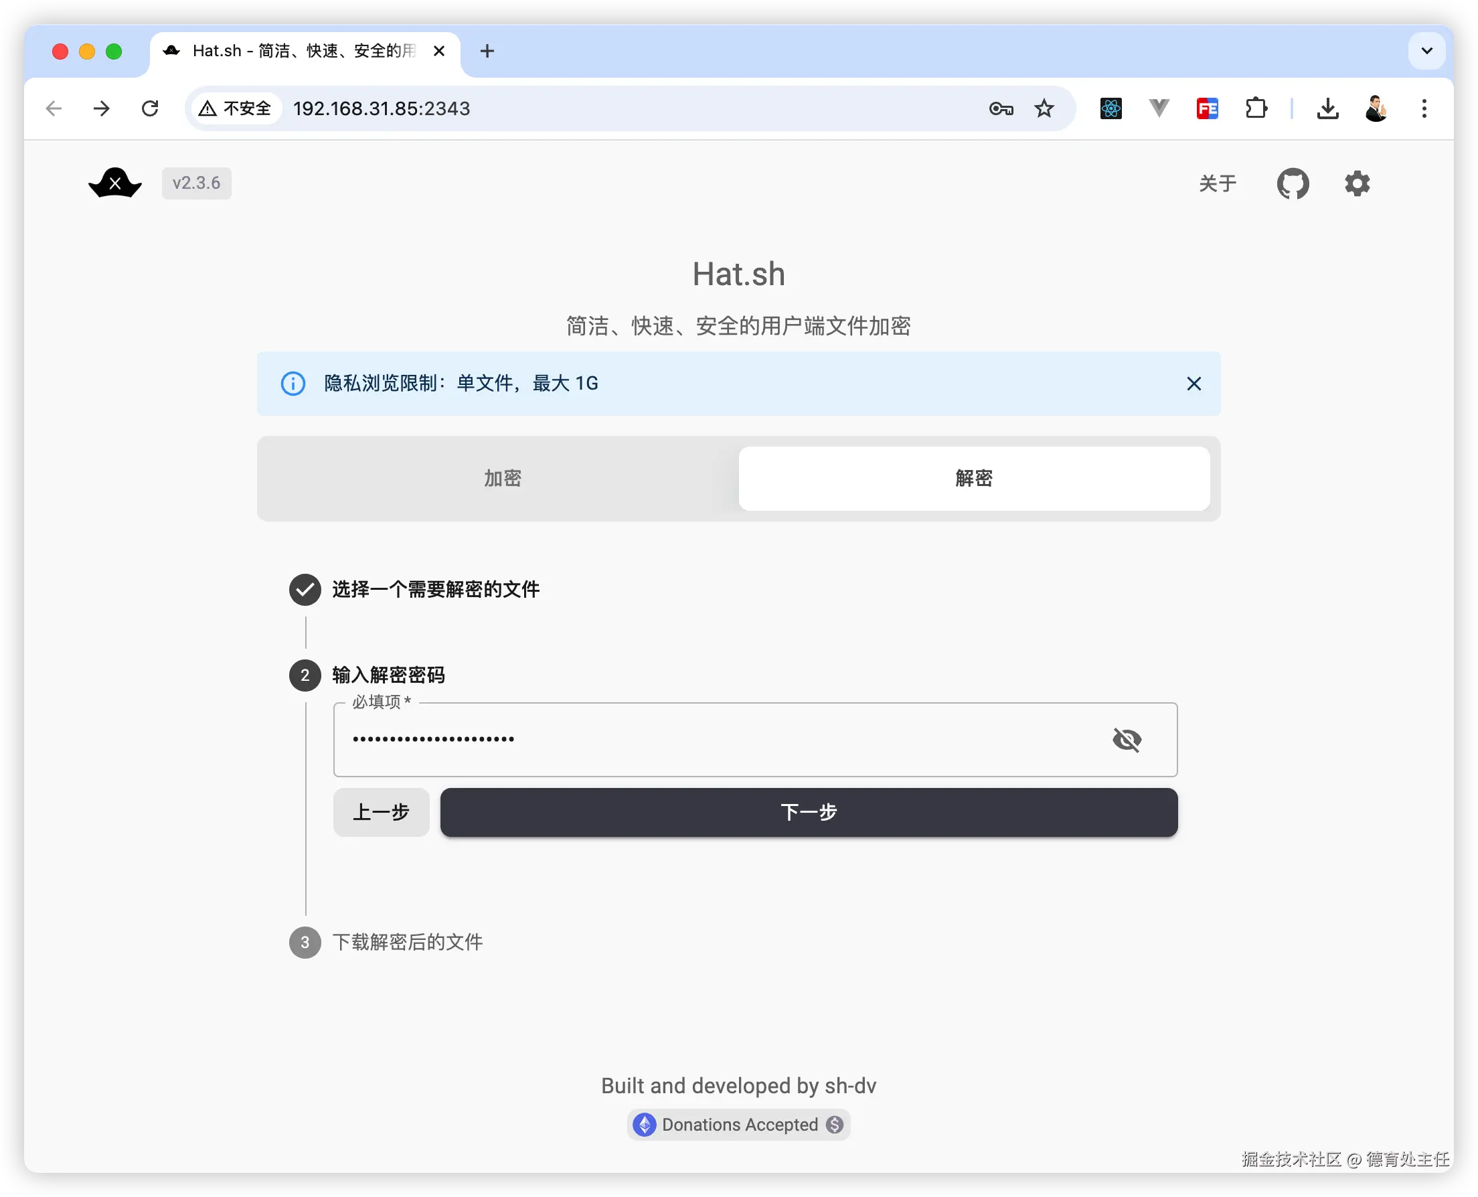
Task: Open the Extensions puzzle icon
Action: [1256, 108]
